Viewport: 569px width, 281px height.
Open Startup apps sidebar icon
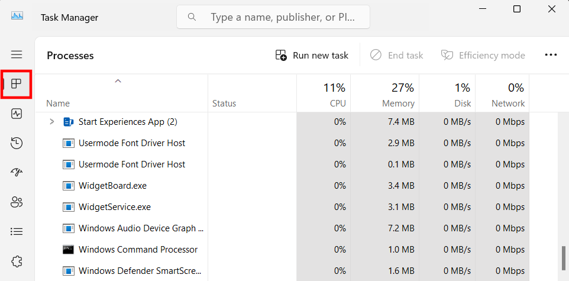(x=17, y=172)
